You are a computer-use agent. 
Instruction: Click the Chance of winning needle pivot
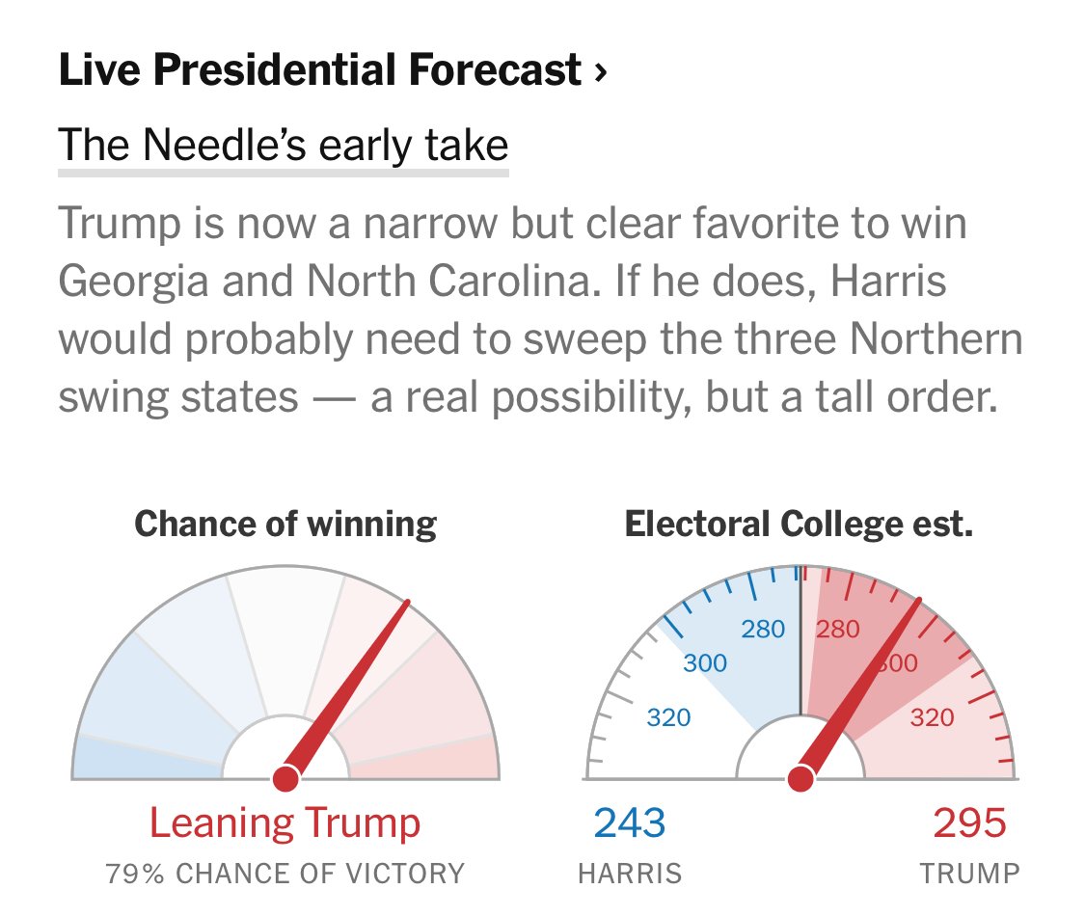[285, 777]
